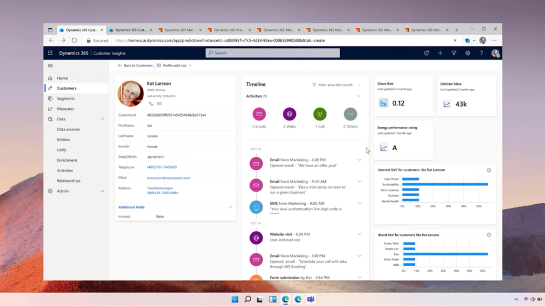Open the Dynamics 365 app launcher grid
This screenshot has width=545, height=306.
pos(50,53)
